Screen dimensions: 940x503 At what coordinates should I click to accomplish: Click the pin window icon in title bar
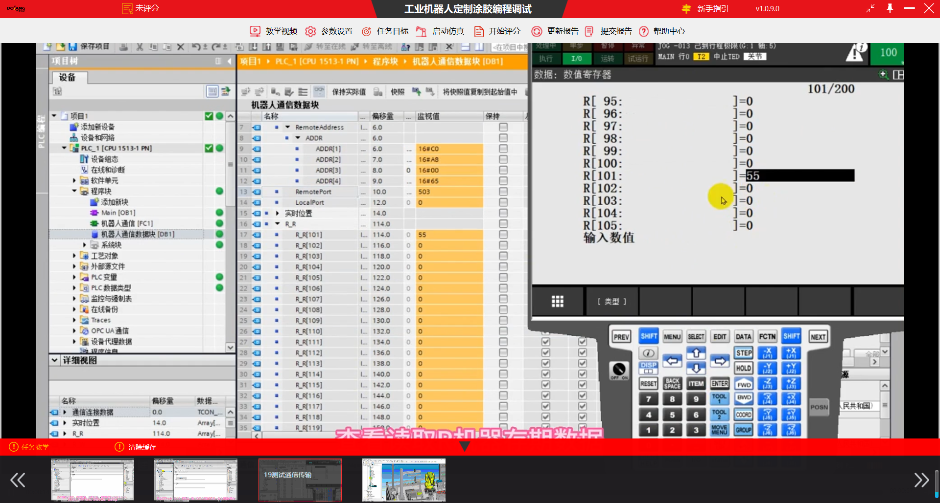coord(890,8)
